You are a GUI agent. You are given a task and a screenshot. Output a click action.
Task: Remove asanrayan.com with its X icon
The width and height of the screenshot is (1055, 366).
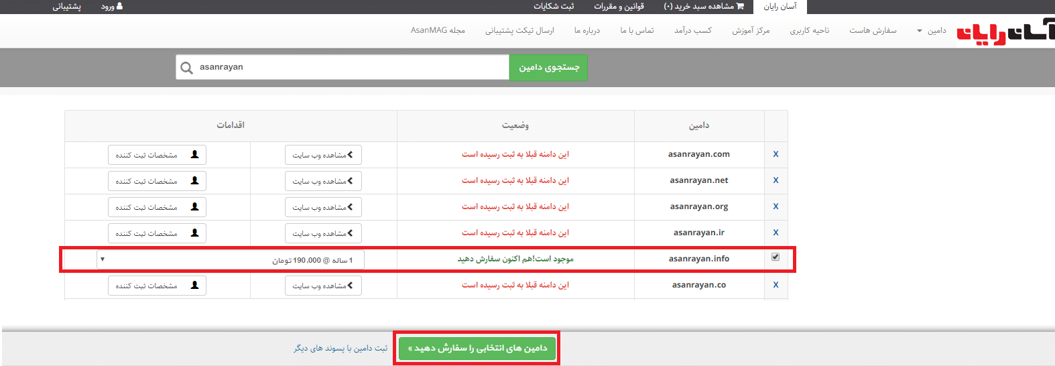click(x=775, y=154)
